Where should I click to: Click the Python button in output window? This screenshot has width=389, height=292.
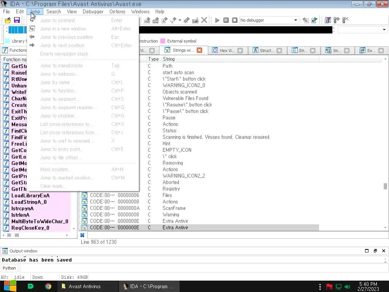click(9, 268)
